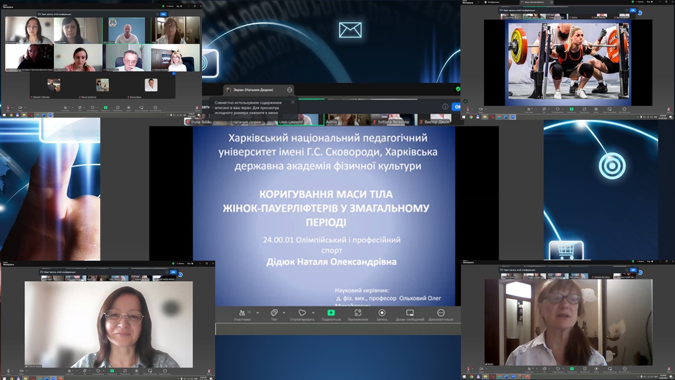Toggle microphone mute in powerlifter-photo window
Image resolution: width=675 pixels, height=380 pixels.
468,110
